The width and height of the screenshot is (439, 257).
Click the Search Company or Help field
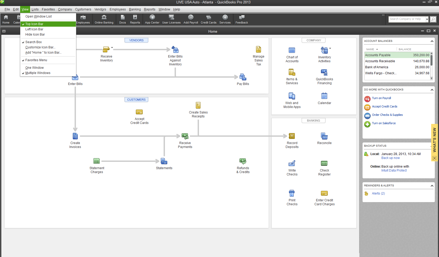[407, 19]
